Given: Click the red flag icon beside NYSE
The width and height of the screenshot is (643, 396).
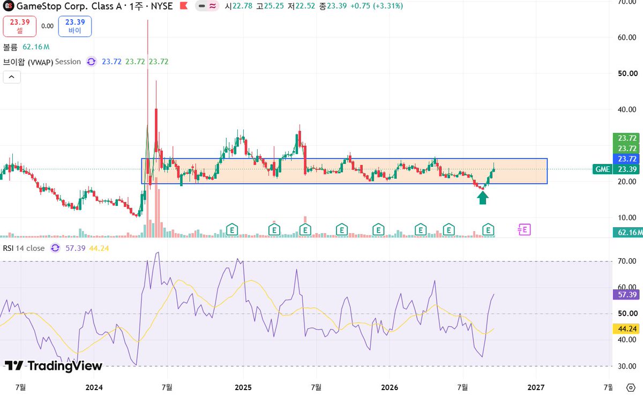Looking at the screenshot, I should pyautogui.click(x=184, y=6).
